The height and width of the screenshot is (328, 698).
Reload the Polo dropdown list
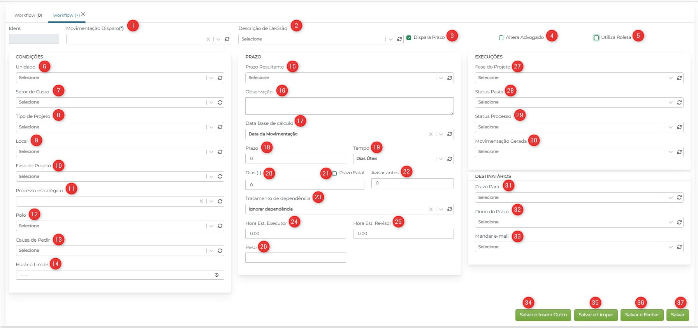(220, 226)
